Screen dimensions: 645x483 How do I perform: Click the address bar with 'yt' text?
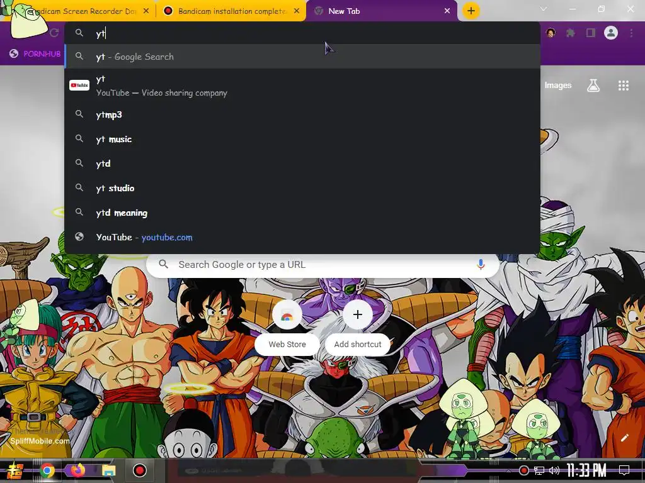click(302, 33)
